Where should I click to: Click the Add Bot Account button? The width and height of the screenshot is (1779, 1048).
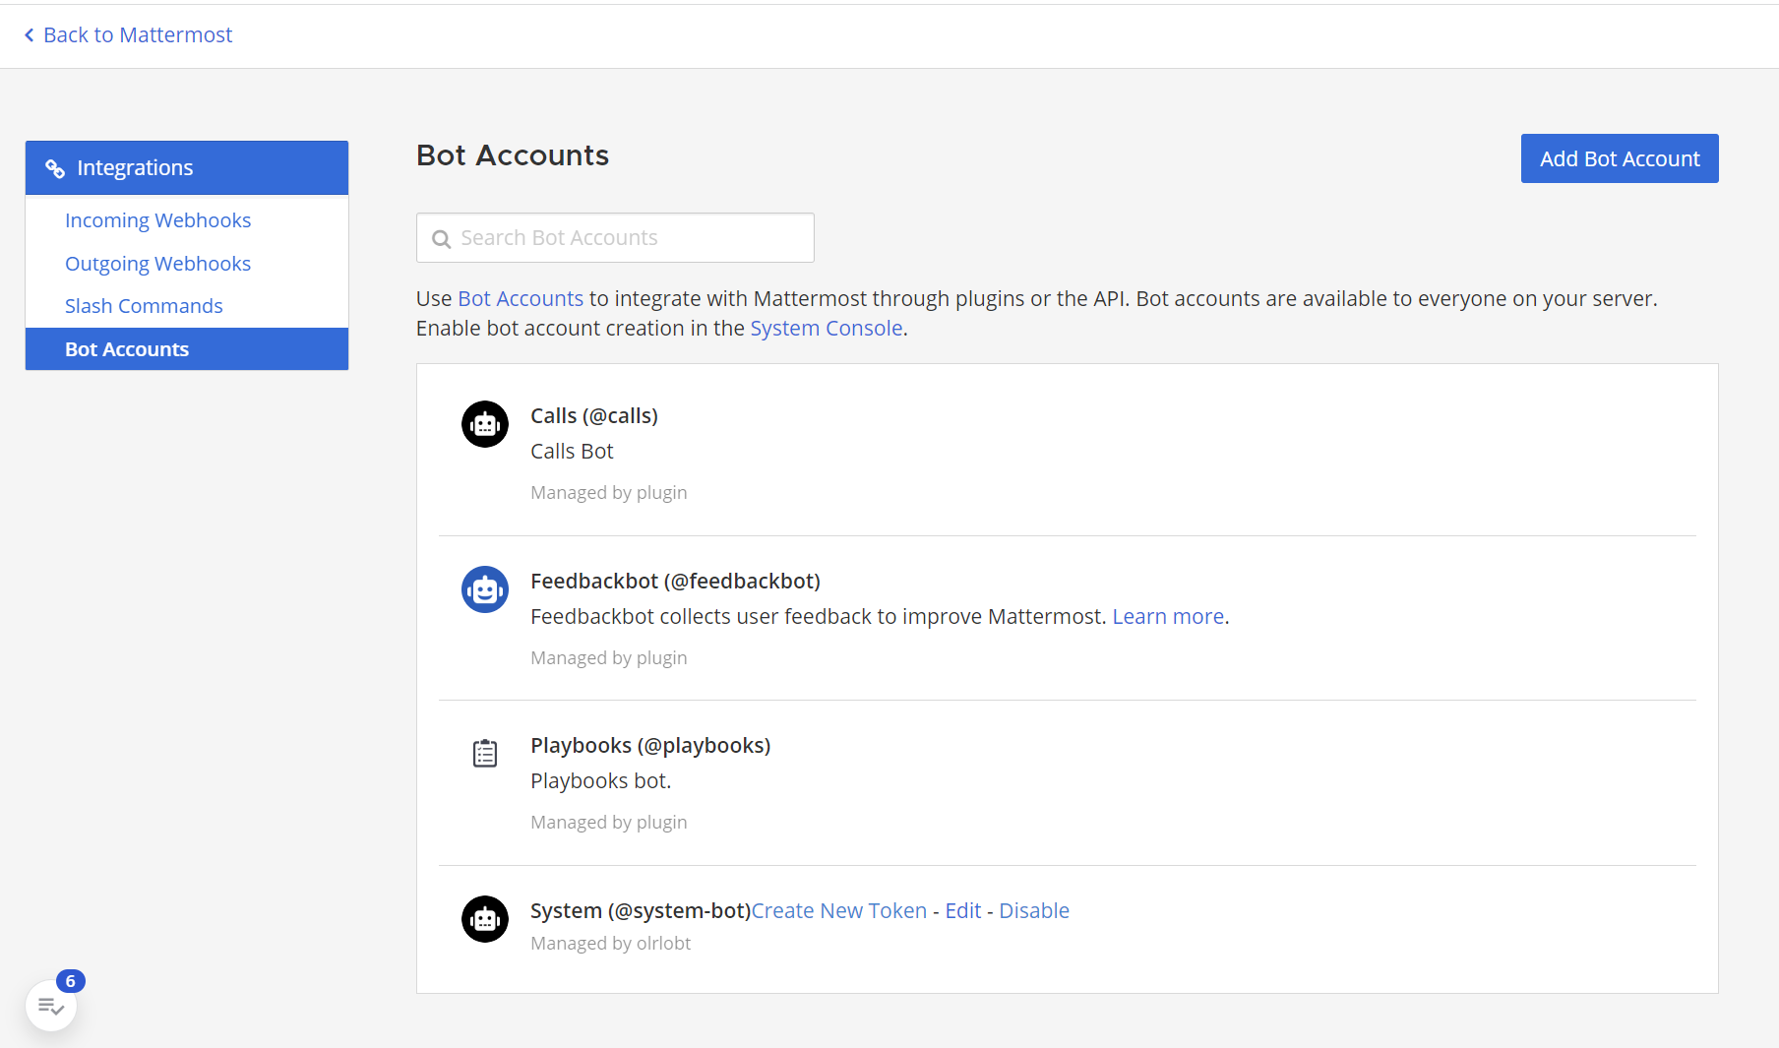[1620, 158]
